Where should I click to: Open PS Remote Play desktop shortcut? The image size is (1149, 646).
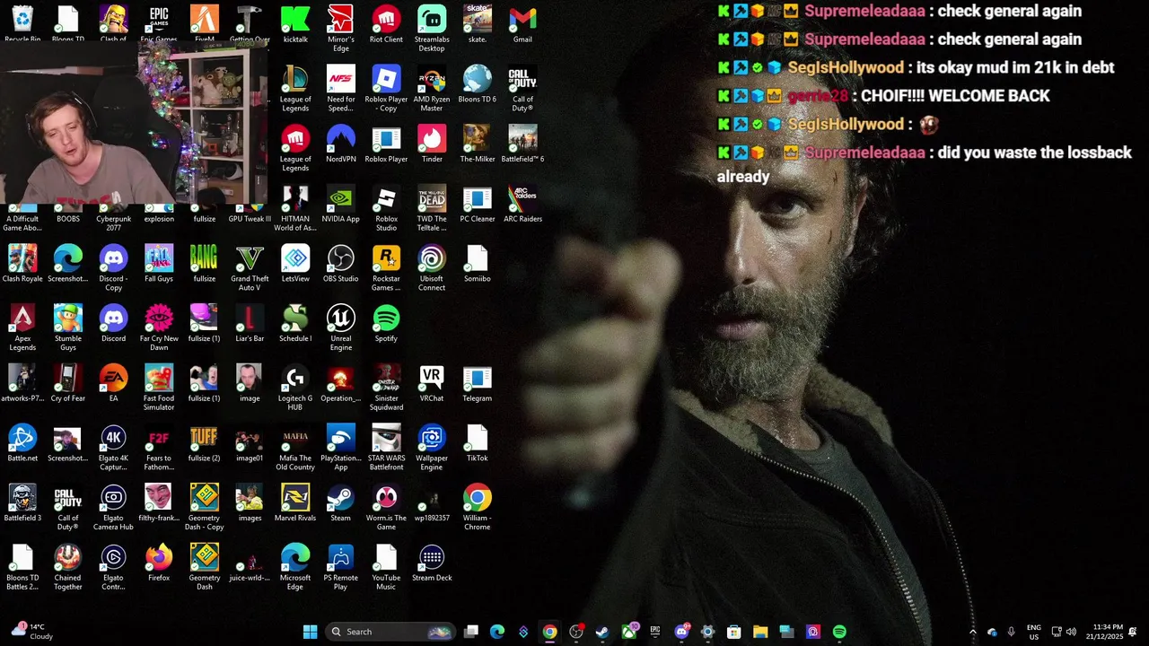click(x=341, y=567)
